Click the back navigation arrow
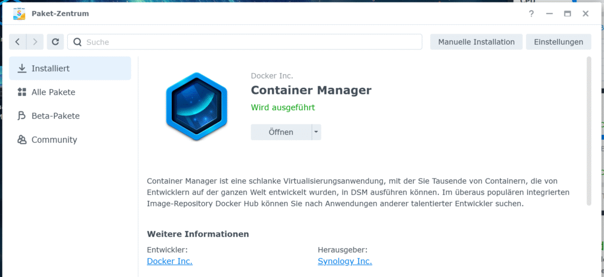604x277 pixels. (18, 42)
